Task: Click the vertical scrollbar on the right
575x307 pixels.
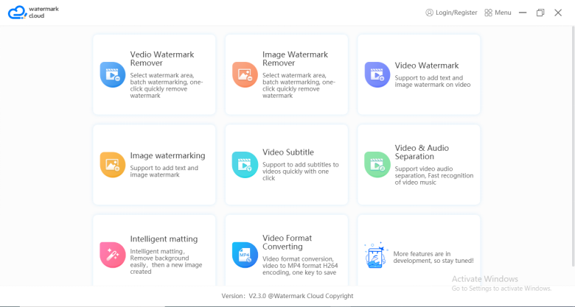Action: pos(574,147)
